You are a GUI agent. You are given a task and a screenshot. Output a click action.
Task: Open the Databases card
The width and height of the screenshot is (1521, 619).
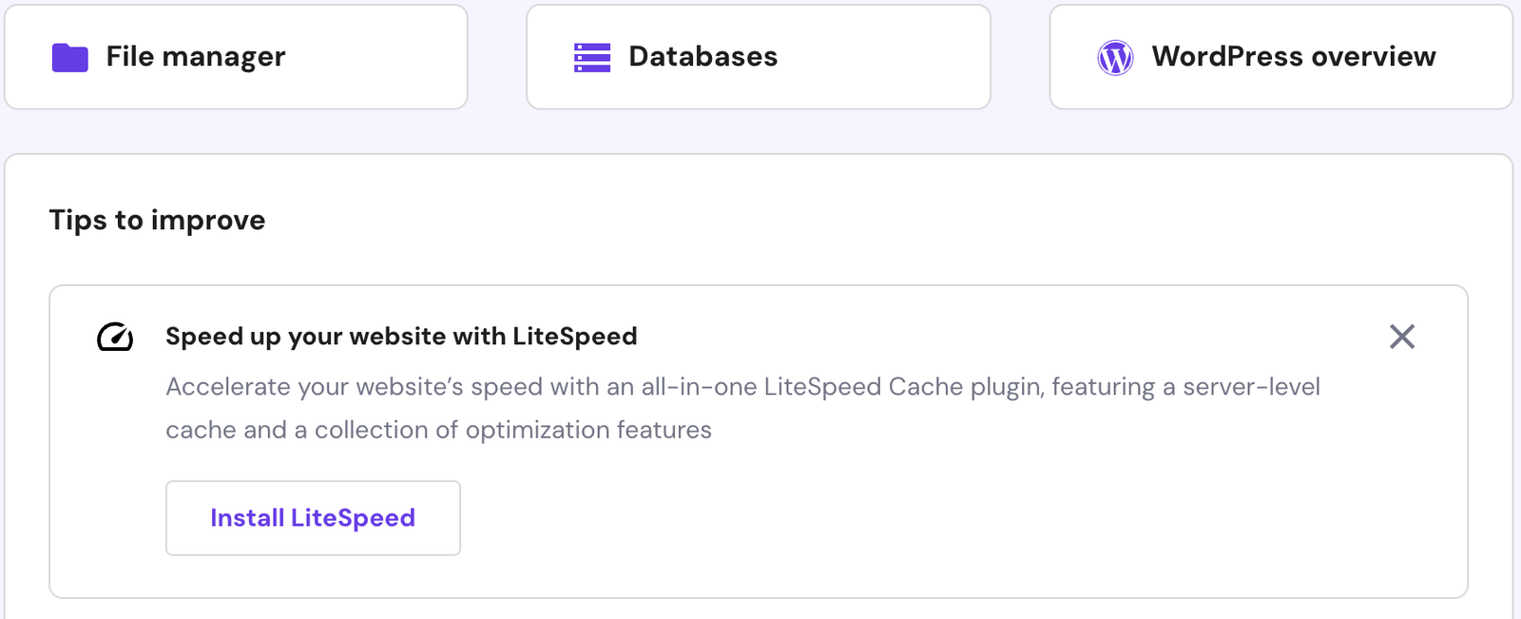(x=759, y=57)
